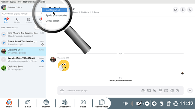Click the 11:42 clock
This screenshot has width=195, height=109.
click(x=186, y=104)
